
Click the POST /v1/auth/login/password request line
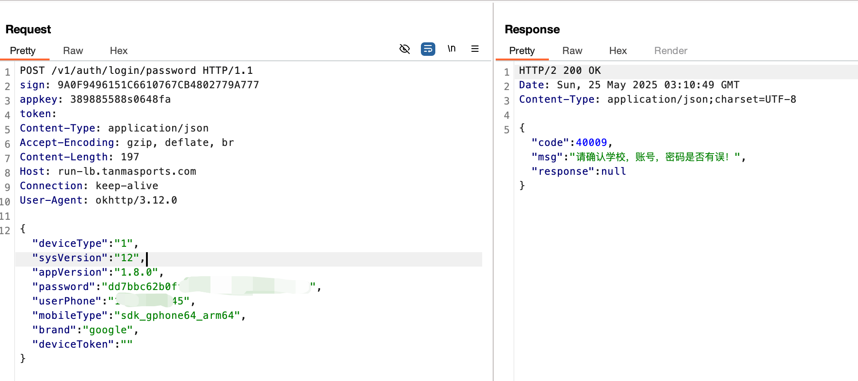click(x=136, y=71)
